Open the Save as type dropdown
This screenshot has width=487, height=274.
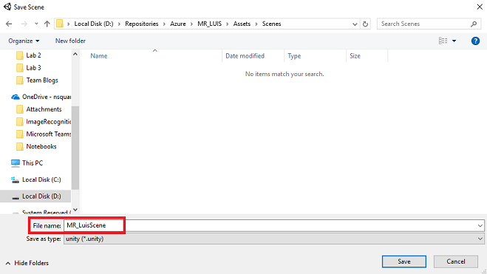point(273,239)
